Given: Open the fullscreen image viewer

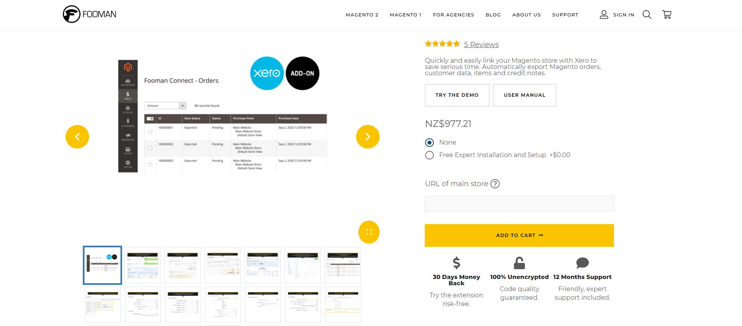Looking at the screenshot, I should (369, 232).
